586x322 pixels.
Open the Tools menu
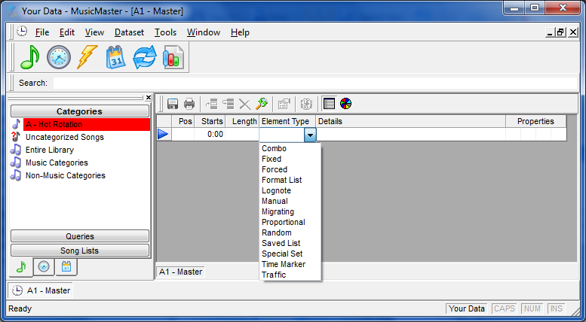coord(165,32)
